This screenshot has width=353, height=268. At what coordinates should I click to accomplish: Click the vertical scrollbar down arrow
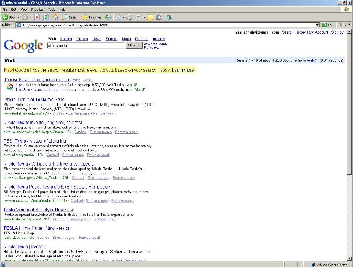point(350,258)
